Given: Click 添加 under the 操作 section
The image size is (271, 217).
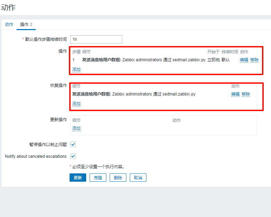Looking at the screenshot, I should [76, 70].
